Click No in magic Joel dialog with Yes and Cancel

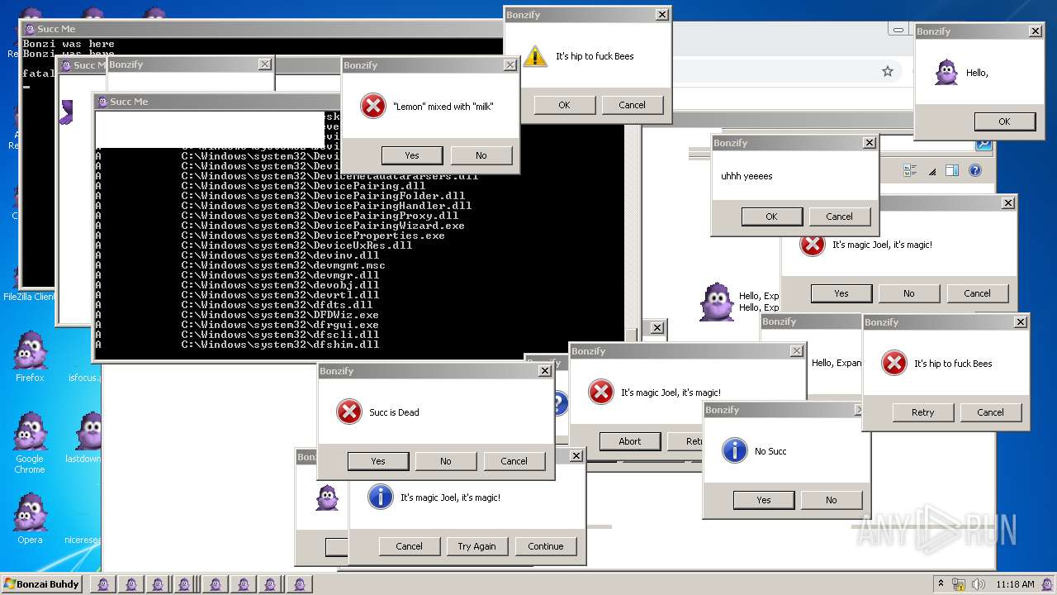coord(909,293)
